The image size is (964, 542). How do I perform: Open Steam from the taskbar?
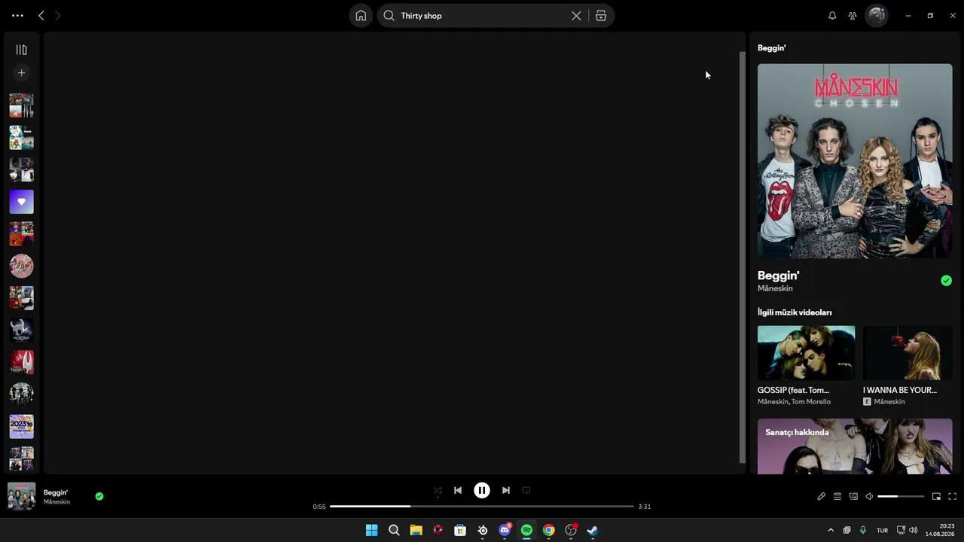593,530
